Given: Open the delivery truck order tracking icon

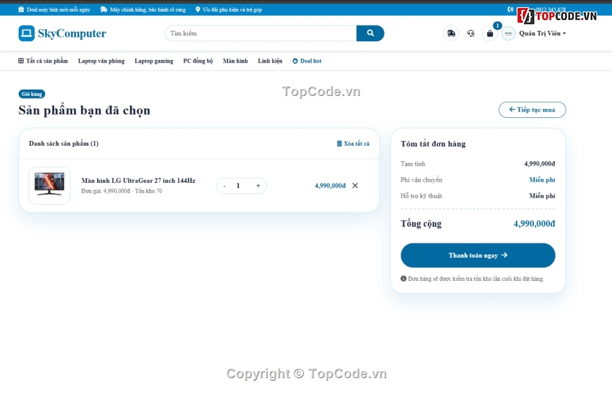Looking at the screenshot, I should pyautogui.click(x=451, y=34).
